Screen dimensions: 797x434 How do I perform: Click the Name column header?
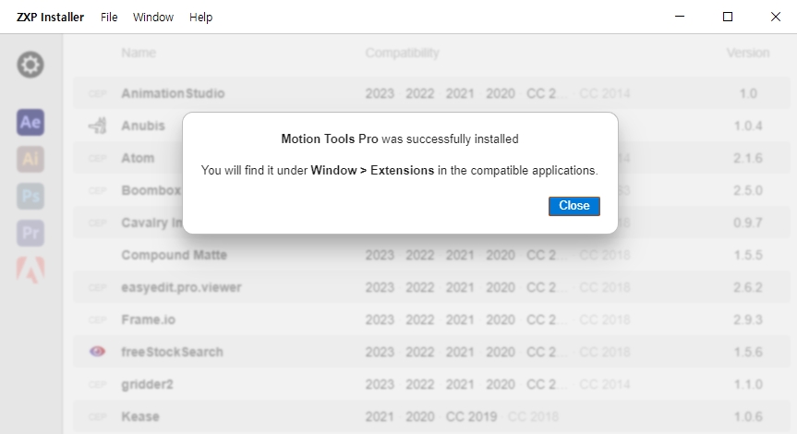139,53
